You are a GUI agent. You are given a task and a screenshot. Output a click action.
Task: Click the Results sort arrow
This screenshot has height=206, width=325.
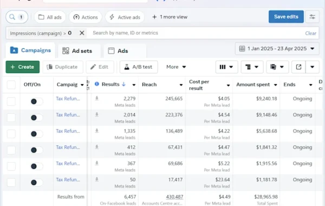pos(123,84)
